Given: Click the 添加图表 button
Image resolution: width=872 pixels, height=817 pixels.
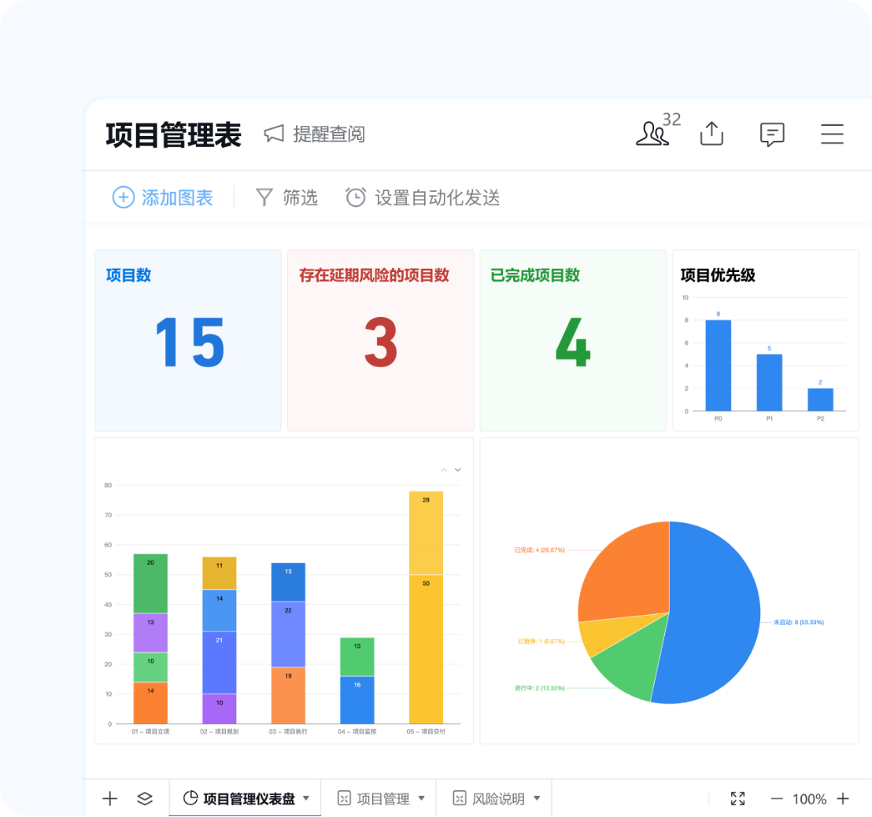Looking at the screenshot, I should 163,197.
